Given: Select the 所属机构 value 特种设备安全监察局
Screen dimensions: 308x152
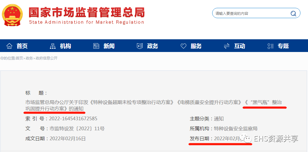Looking at the screenshot, I should (x=236, y=129).
